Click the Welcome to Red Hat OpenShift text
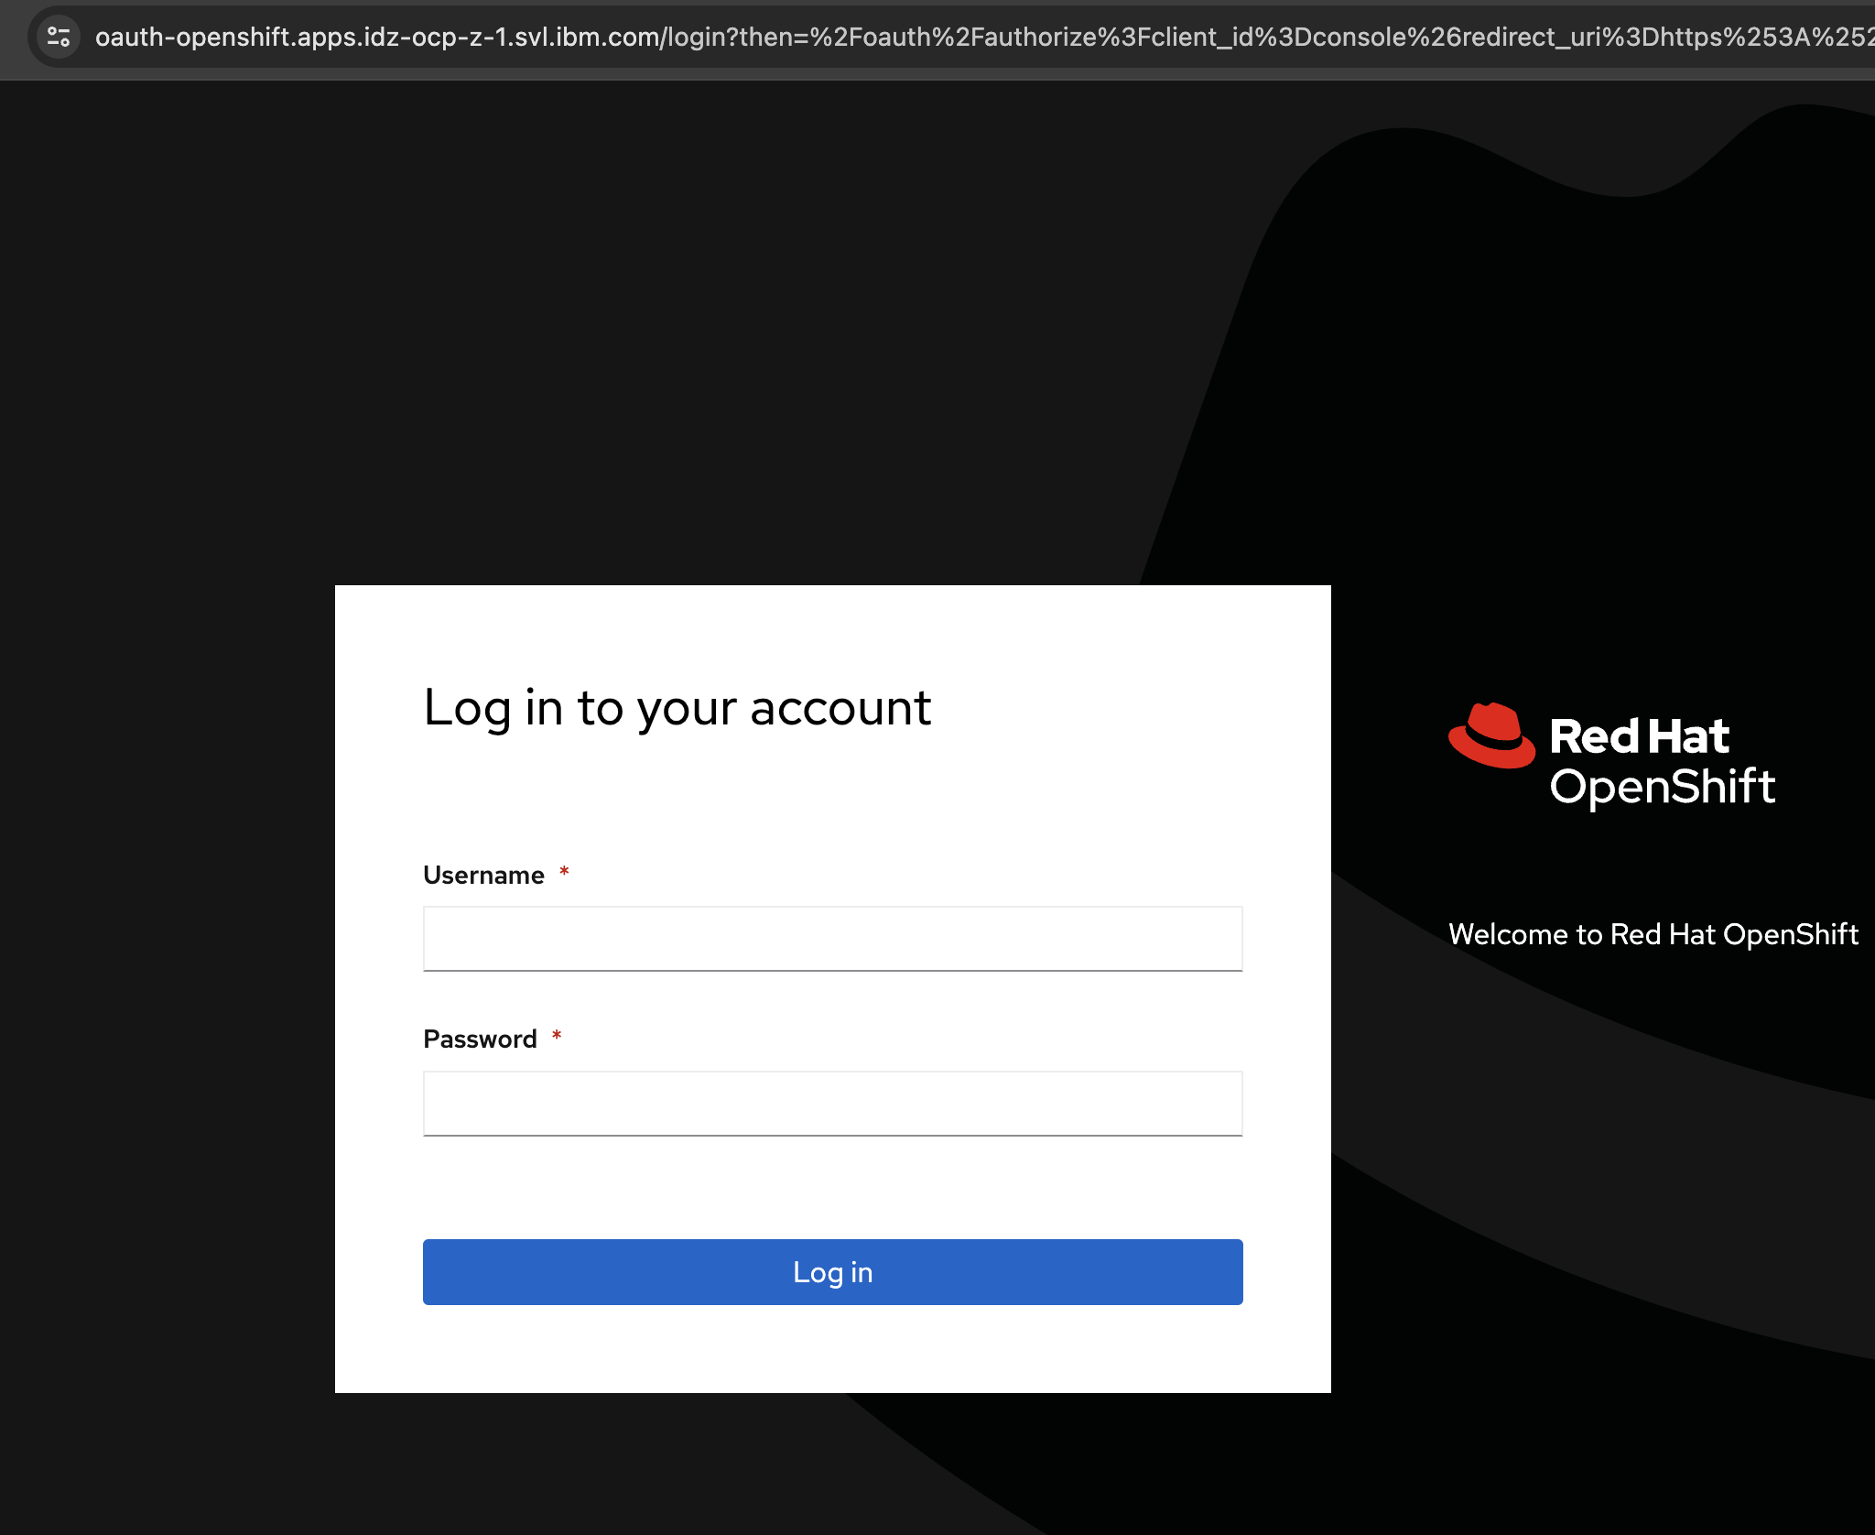Viewport: 1875px width, 1535px height. click(1653, 934)
